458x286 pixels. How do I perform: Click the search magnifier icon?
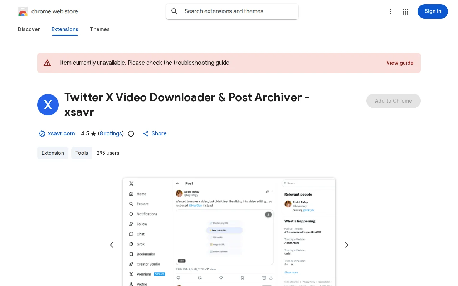coord(175,11)
